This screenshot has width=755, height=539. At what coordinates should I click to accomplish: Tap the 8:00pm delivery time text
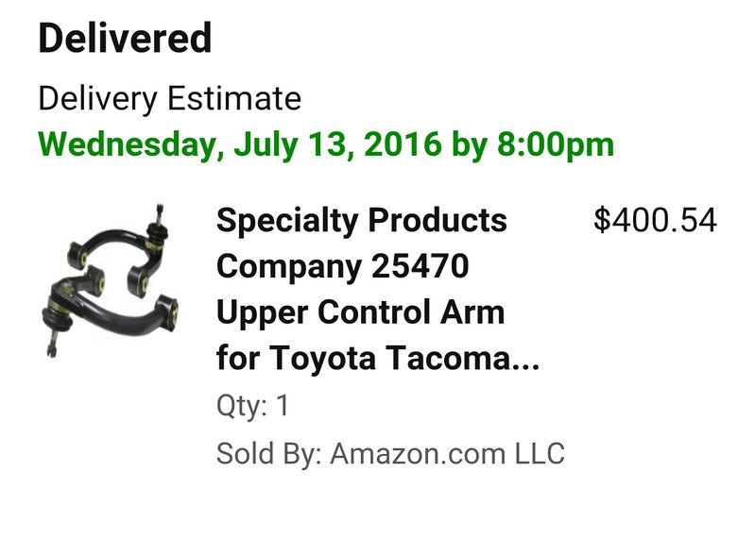[x=556, y=144]
